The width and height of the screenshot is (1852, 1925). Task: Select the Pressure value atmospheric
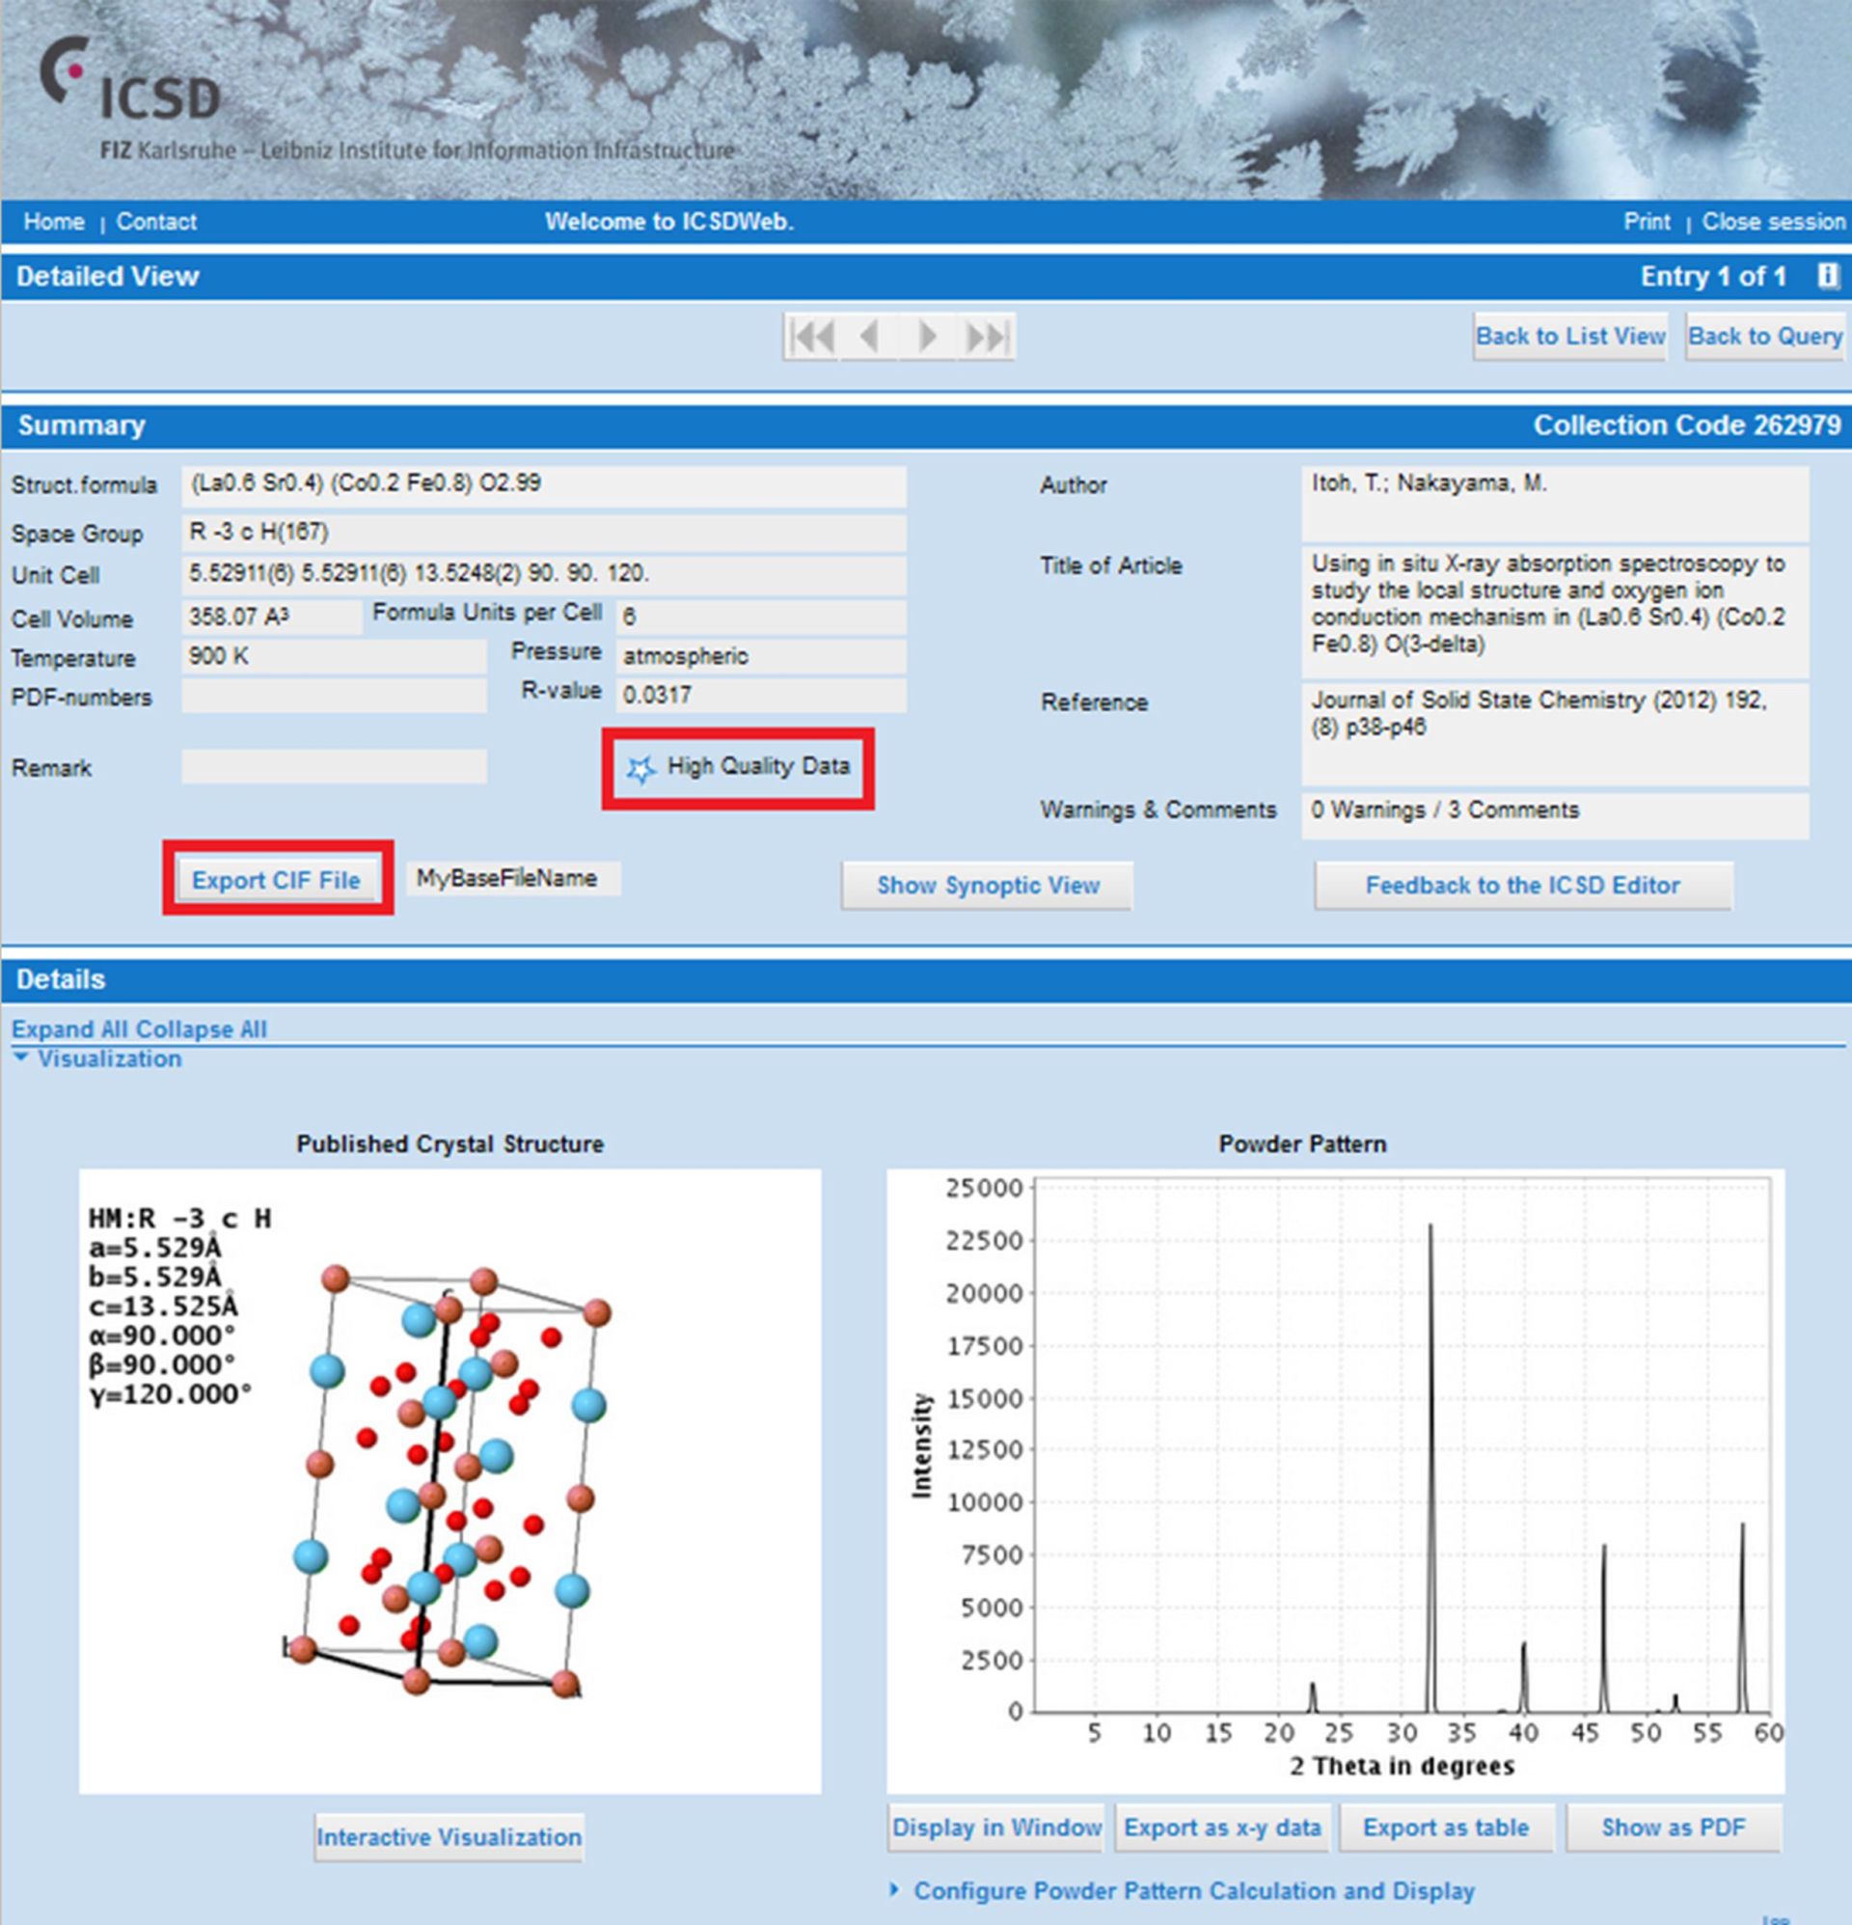tap(761, 656)
